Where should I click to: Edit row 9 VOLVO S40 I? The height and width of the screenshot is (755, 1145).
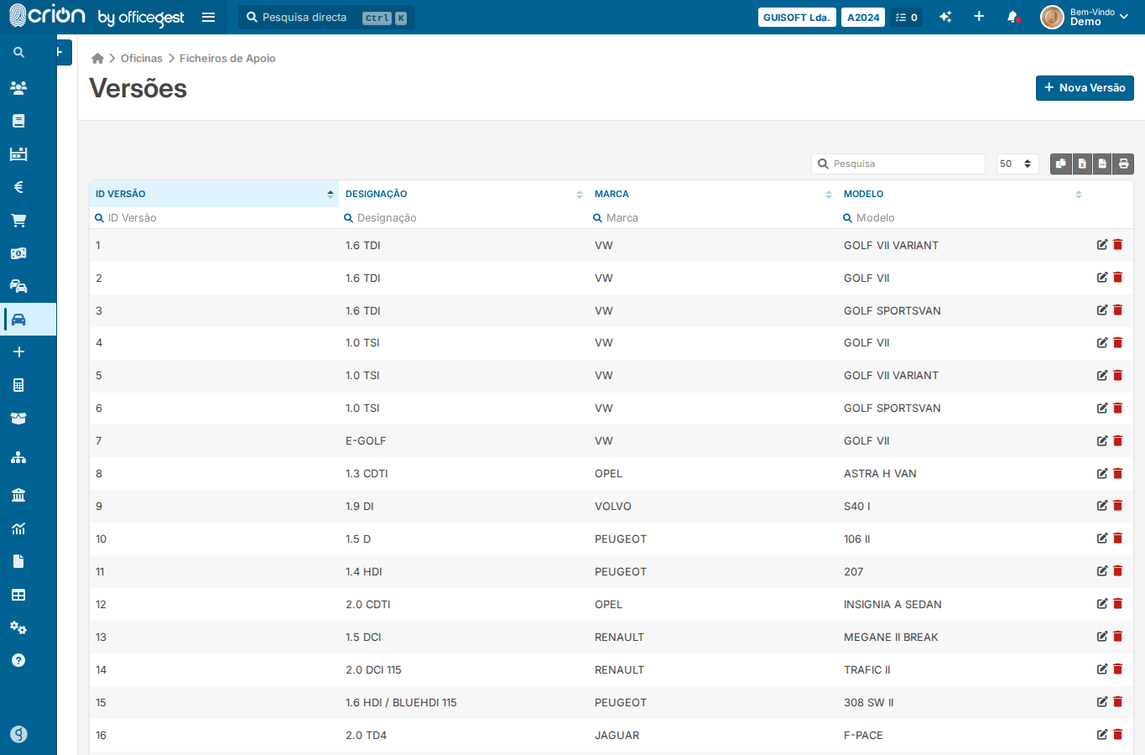[1102, 506]
